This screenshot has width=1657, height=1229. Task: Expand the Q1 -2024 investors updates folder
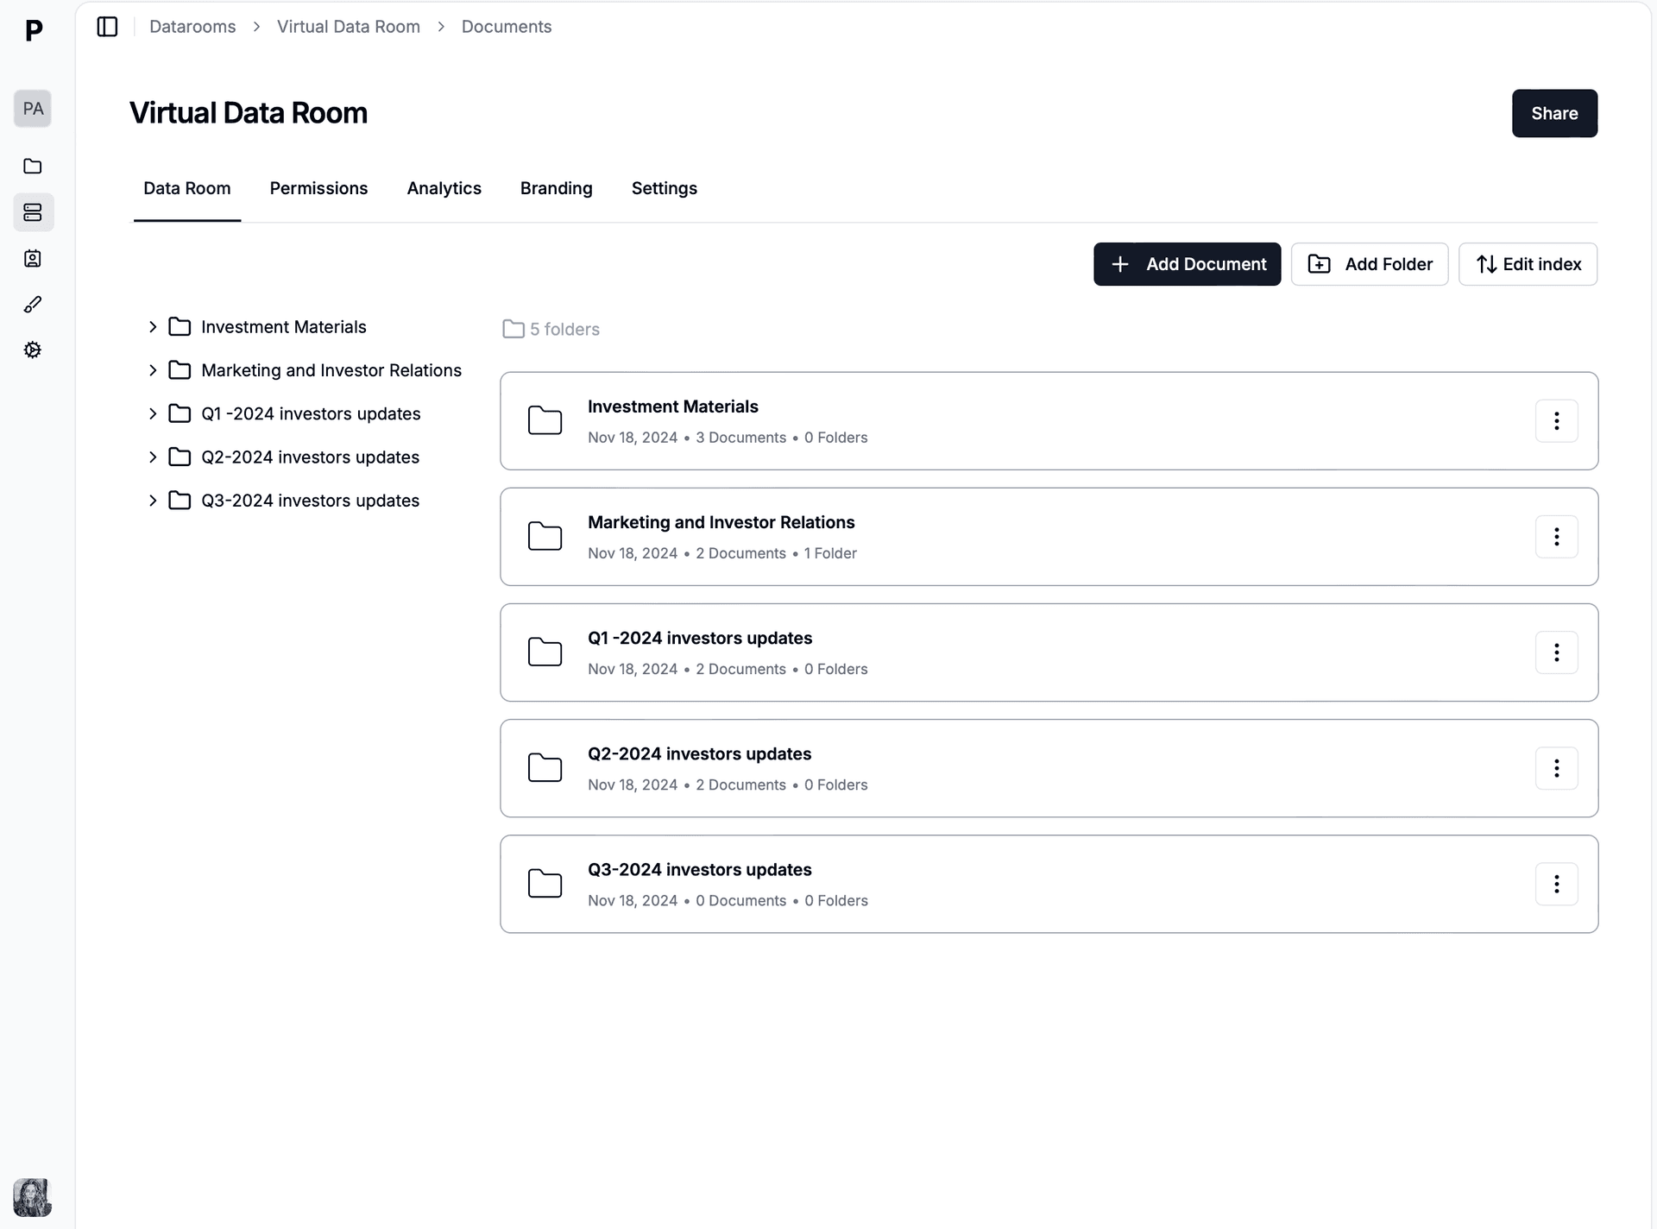click(x=153, y=413)
